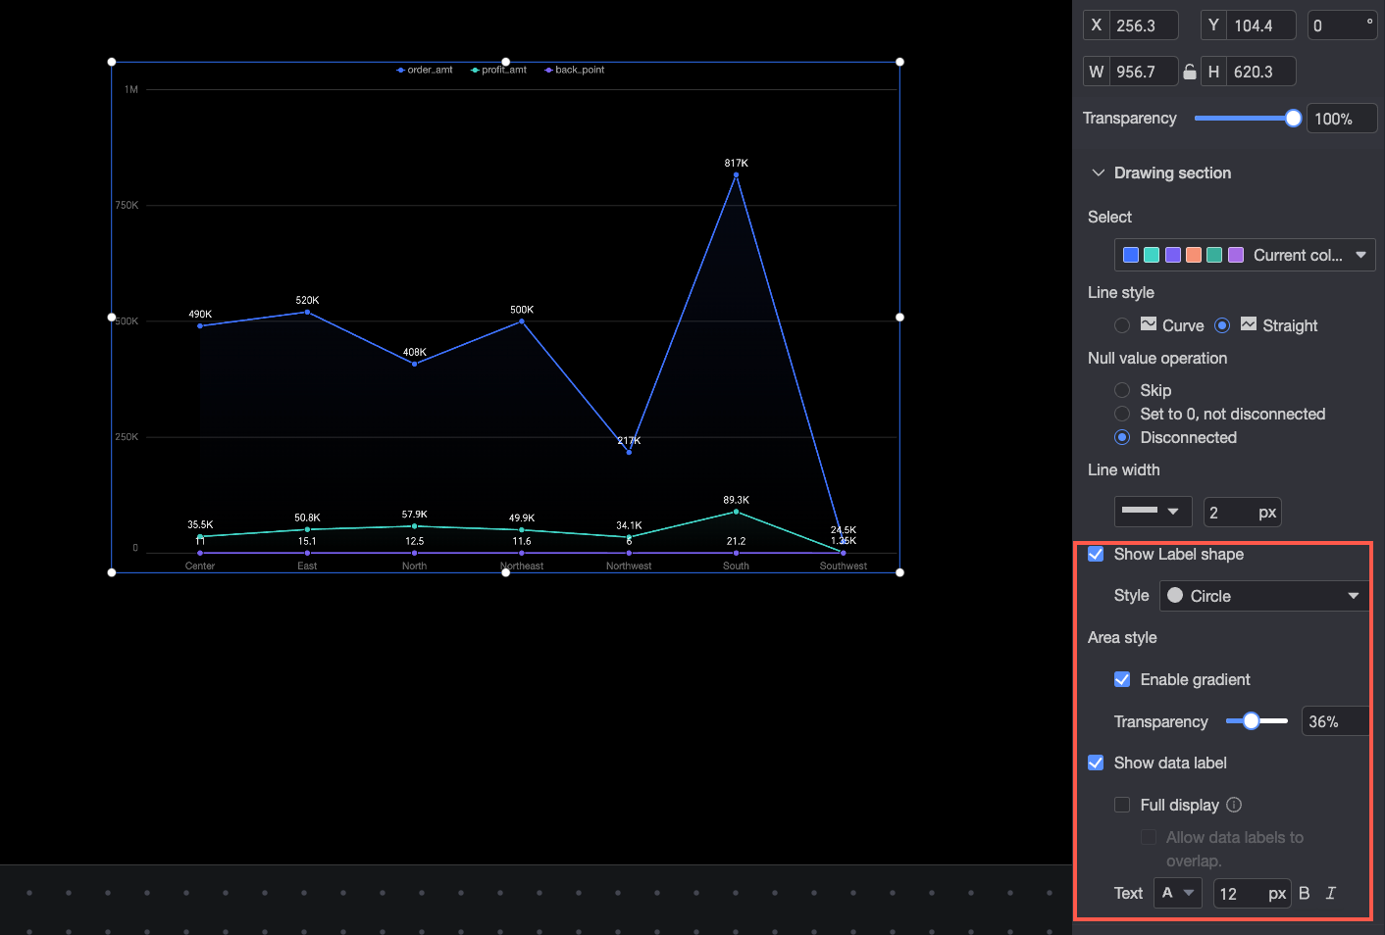Click the Curve line style icon
Image resolution: width=1385 pixels, height=935 pixels.
[x=1149, y=324]
